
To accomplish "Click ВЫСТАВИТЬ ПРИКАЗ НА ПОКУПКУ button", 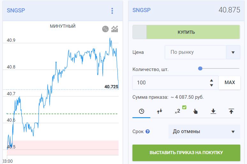I will (x=186, y=153).
